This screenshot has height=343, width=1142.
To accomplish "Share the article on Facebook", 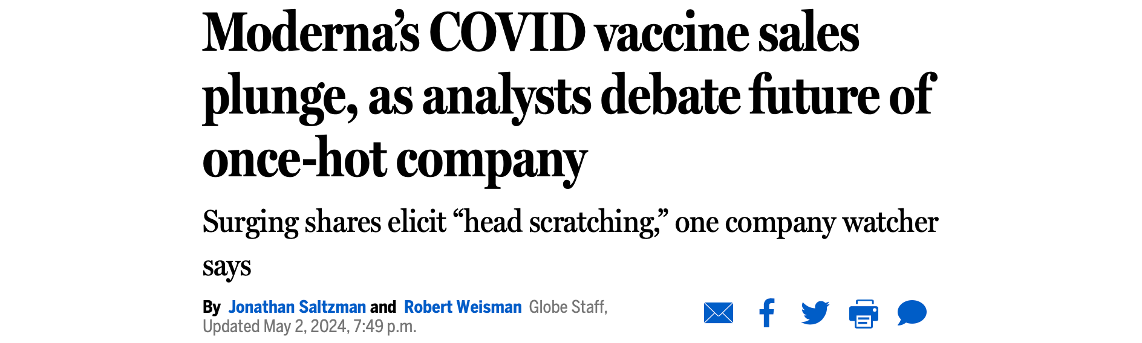I will [767, 313].
